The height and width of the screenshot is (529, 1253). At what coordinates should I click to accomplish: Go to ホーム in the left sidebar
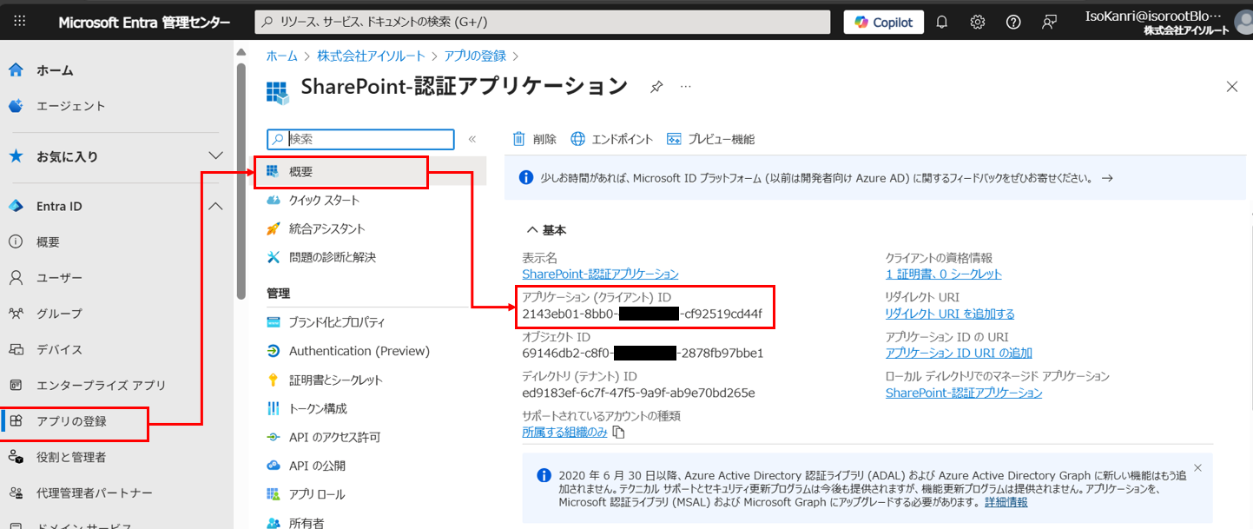pos(55,70)
